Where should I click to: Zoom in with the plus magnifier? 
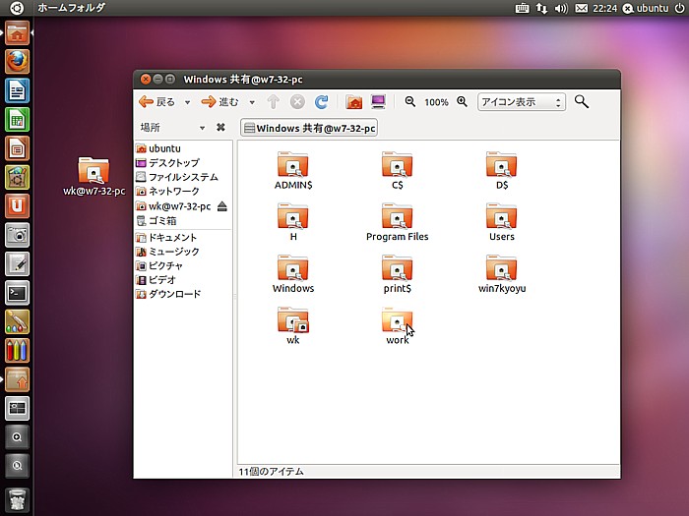[462, 102]
